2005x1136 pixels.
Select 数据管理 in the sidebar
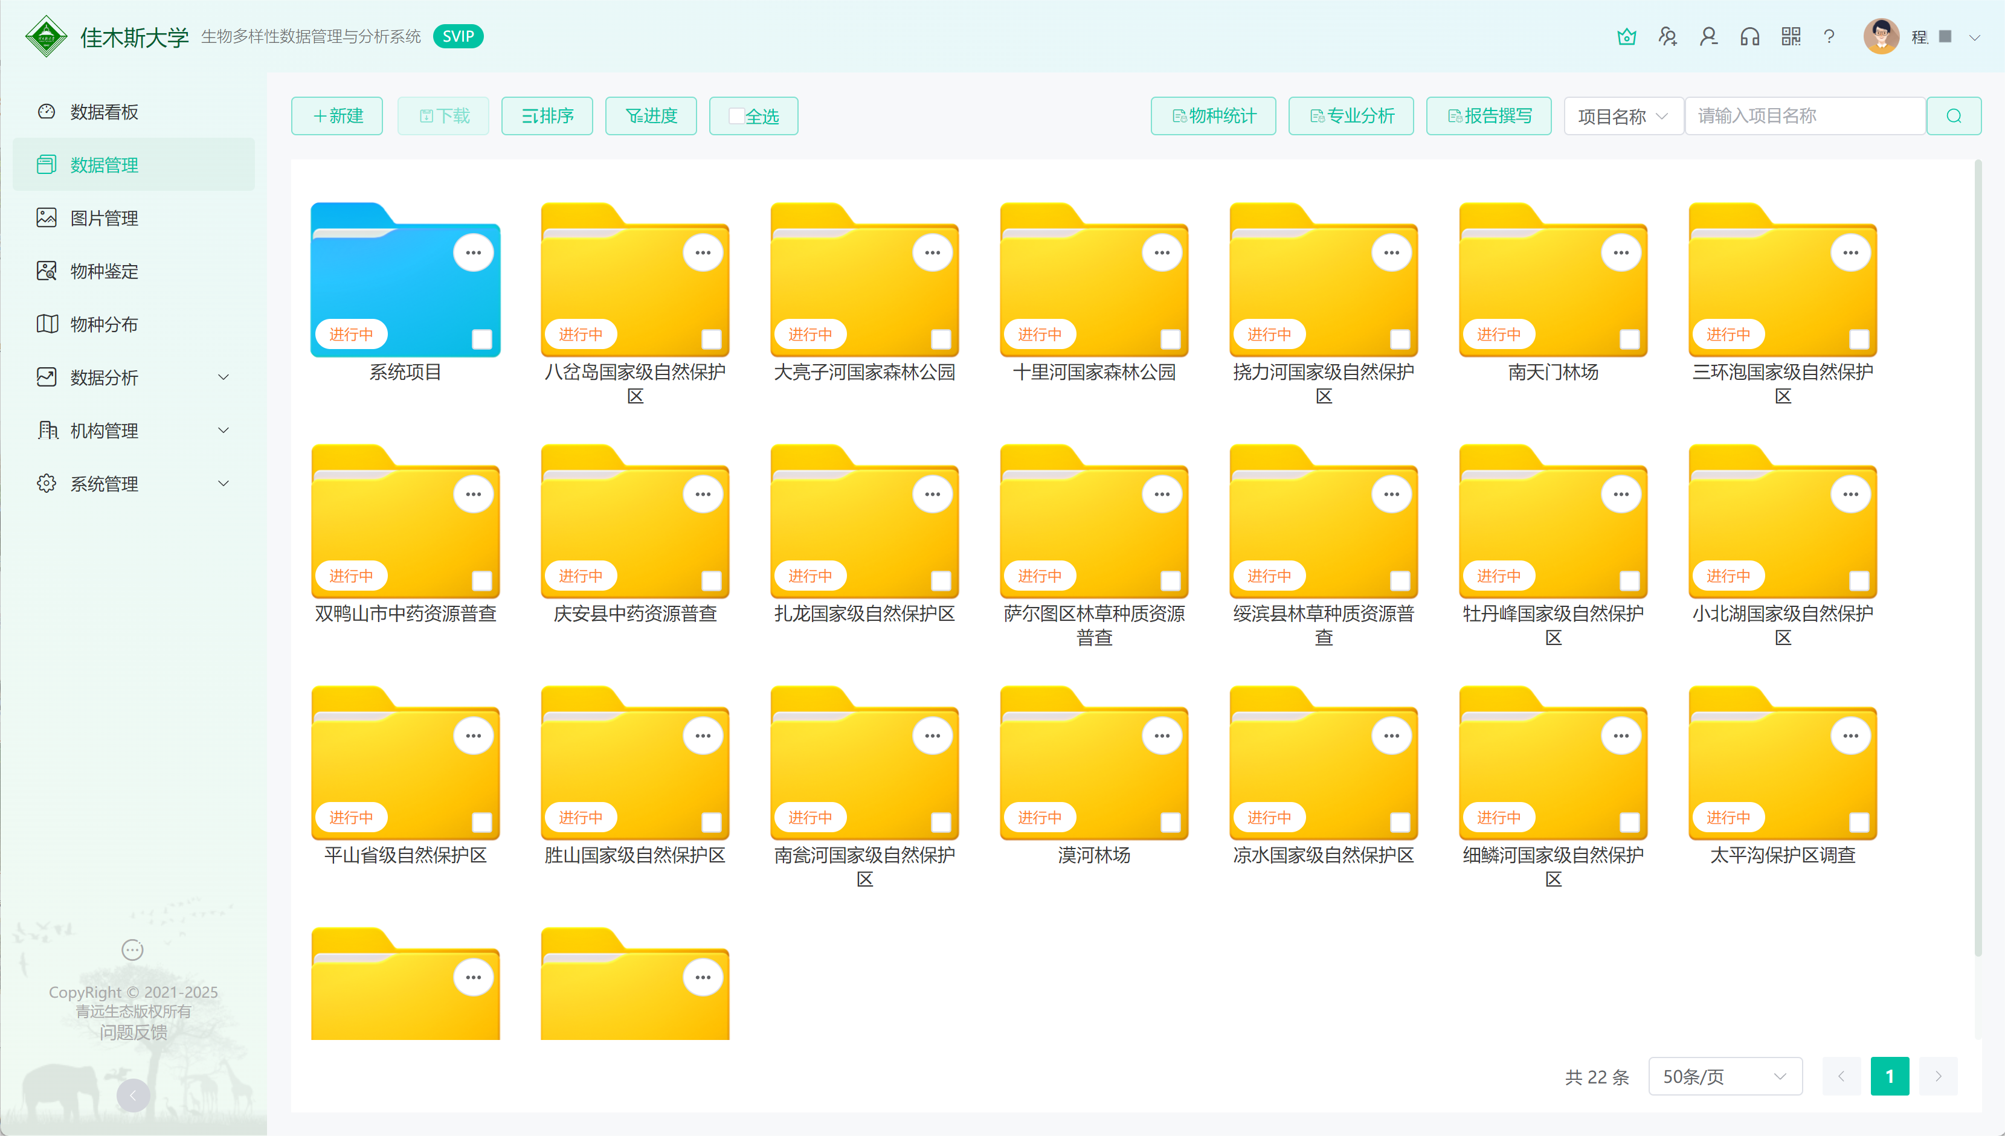pos(134,165)
